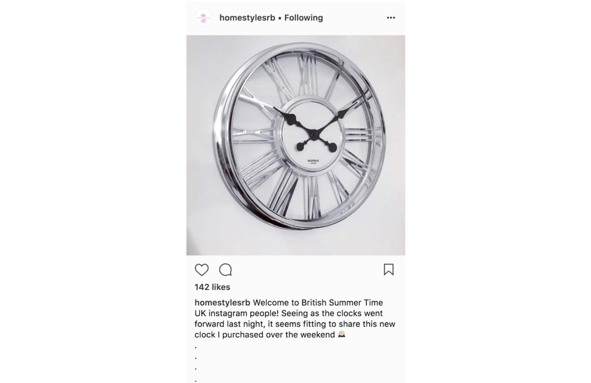Save the post with the bookmark icon
The height and width of the screenshot is (383, 591).
(388, 270)
